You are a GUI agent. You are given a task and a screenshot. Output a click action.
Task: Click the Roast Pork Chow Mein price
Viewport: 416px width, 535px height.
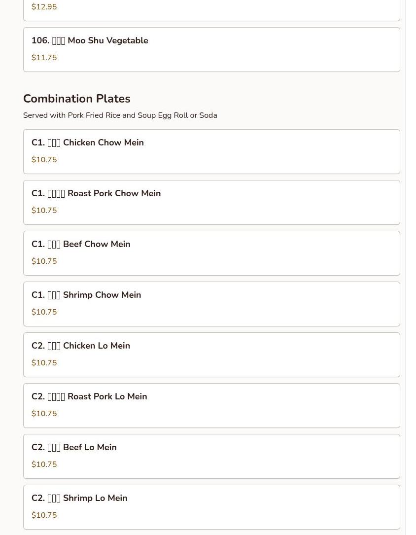click(44, 211)
